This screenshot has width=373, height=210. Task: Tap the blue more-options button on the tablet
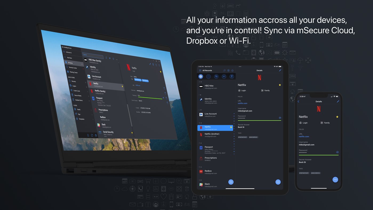click(x=278, y=182)
